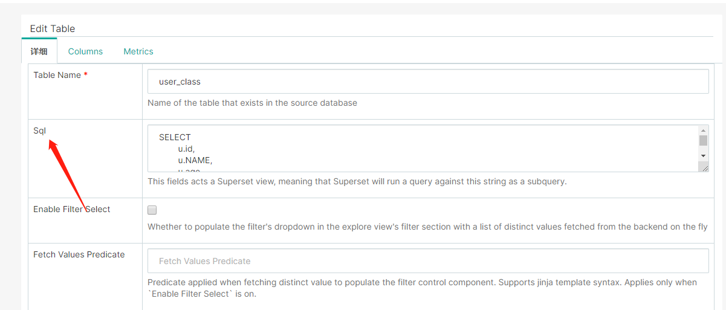Screen dimensions: 726x310
Task: Click the SELECT keyword in Sql box
Action: (175, 137)
